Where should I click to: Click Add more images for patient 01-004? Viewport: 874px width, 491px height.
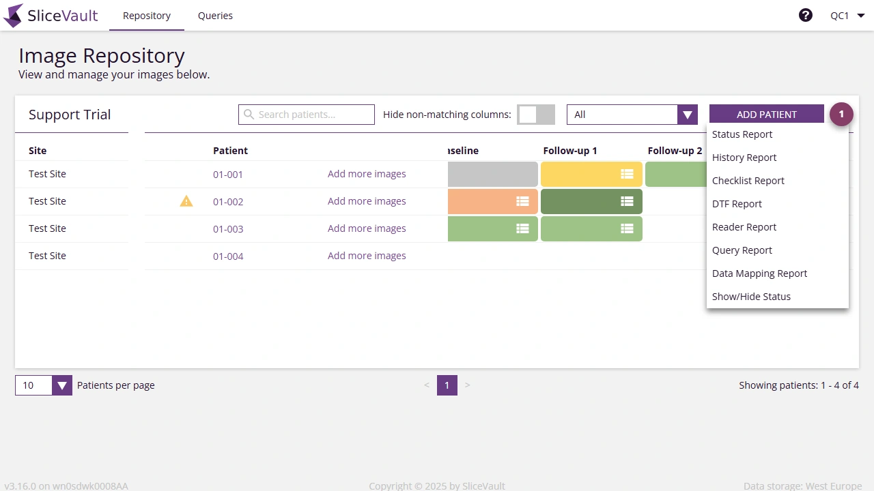click(x=367, y=256)
